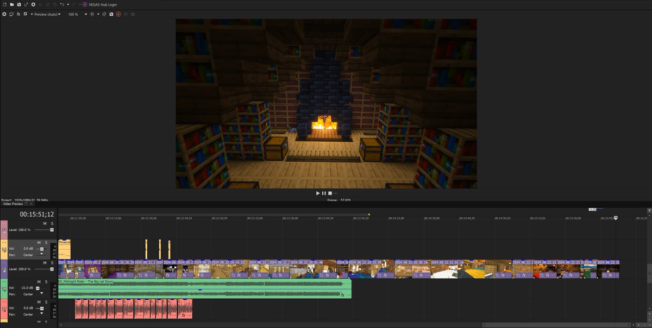Open more options on yellow track 14 header
Screen dimensions: 652x328
4,242
